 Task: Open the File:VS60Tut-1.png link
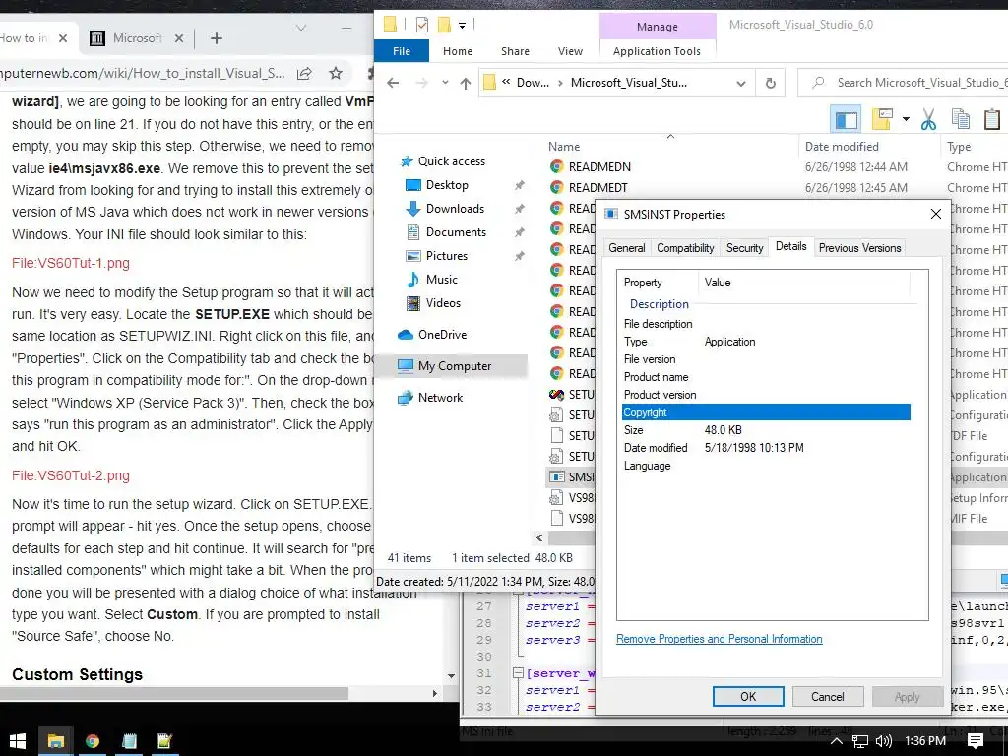pyautogui.click(x=71, y=263)
